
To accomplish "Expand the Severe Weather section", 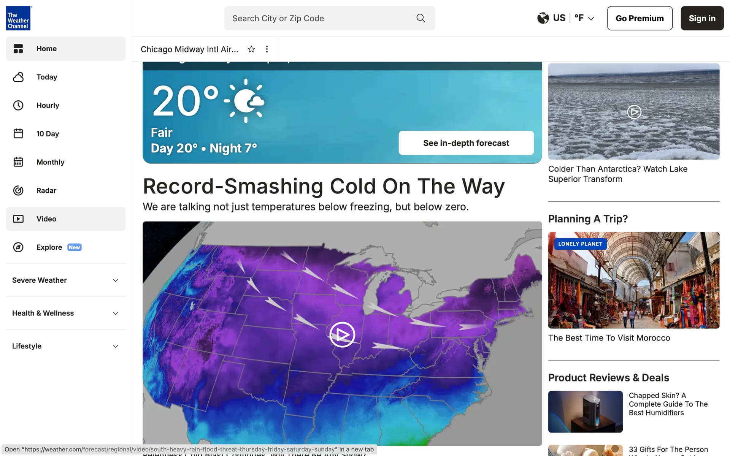I will tap(116, 280).
